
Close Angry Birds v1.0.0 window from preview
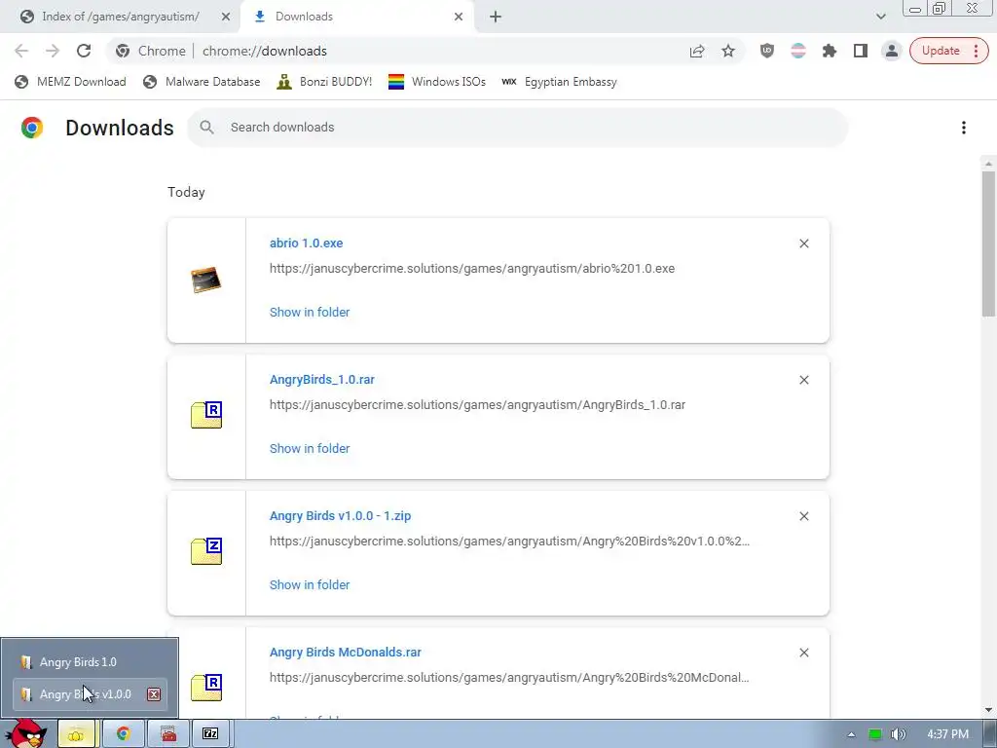click(154, 693)
